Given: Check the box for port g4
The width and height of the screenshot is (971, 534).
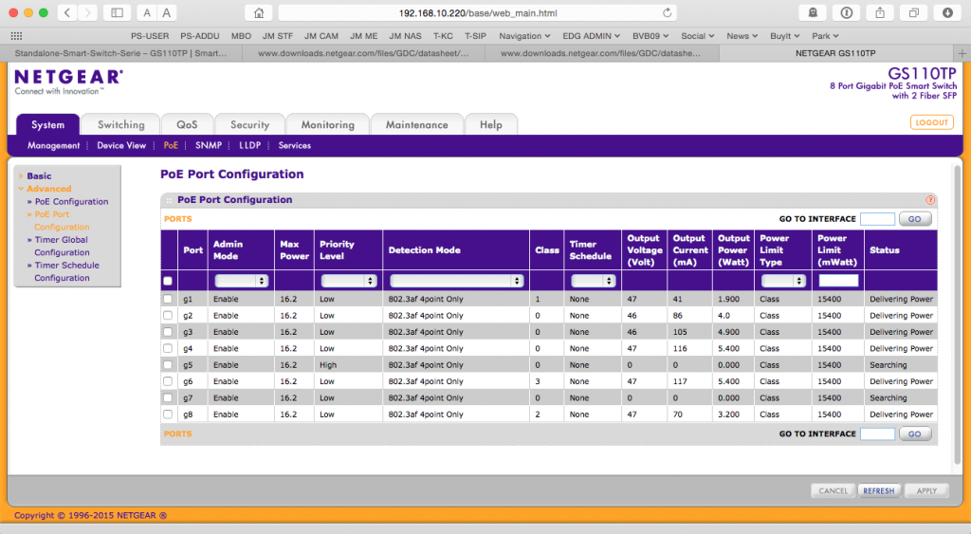Looking at the screenshot, I should click(x=168, y=348).
